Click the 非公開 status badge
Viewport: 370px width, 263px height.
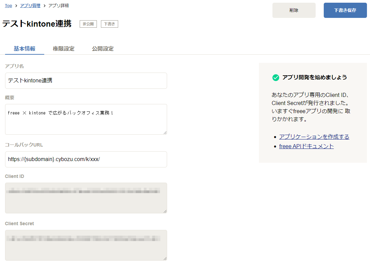pyautogui.click(x=88, y=24)
